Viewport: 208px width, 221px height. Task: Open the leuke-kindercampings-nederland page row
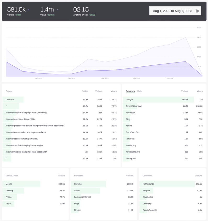(x=26, y=132)
